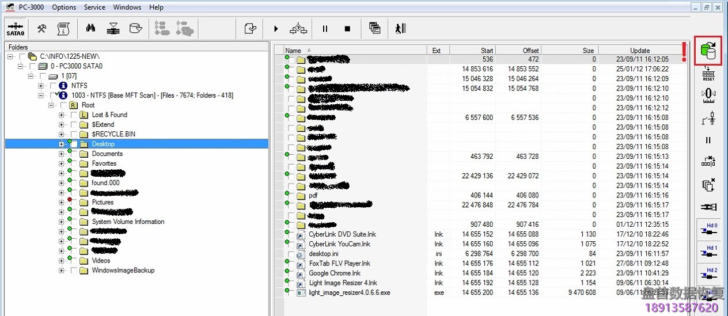
Task: Sort file list by Size column
Action: (570, 50)
